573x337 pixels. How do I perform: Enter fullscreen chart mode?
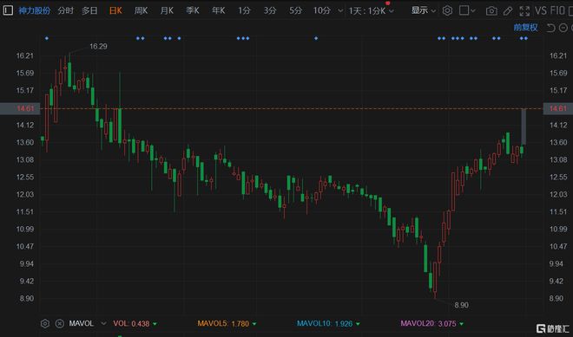[524, 11]
